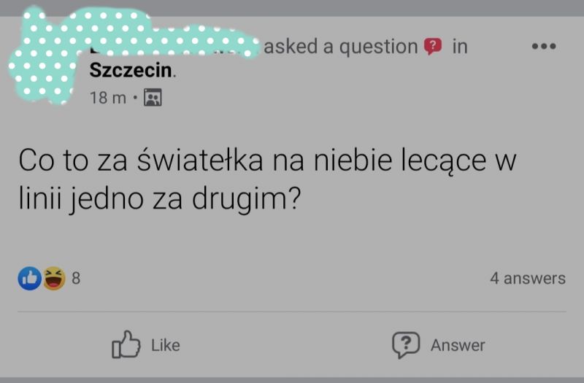Image resolution: width=584 pixels, height=383 pixels.
Task: Click the 'asked a question' header text
Action: (x=340, y=47)
